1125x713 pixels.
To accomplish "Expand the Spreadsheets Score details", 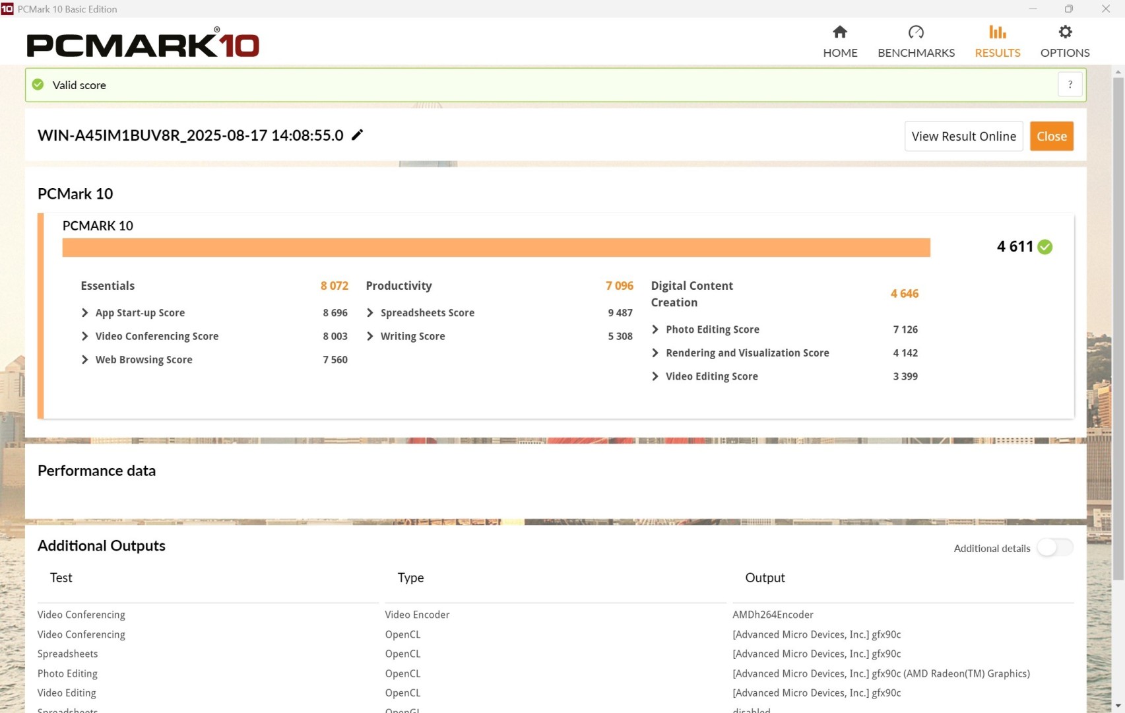I will point(370,313).
